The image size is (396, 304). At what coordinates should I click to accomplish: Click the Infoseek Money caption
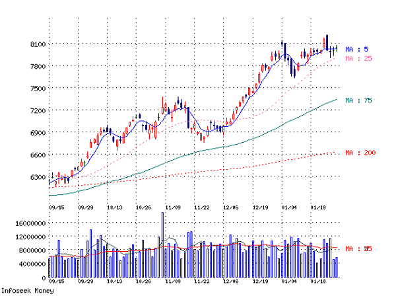(x=28, y=291)
